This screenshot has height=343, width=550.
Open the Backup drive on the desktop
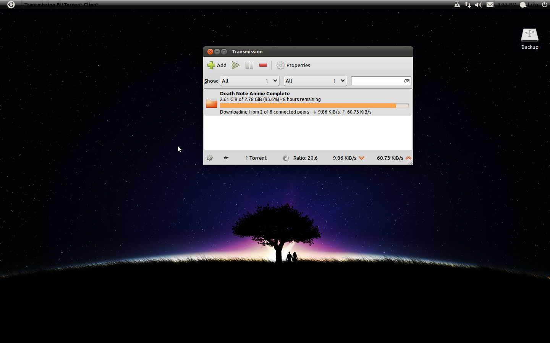click(x=530, y=39)
